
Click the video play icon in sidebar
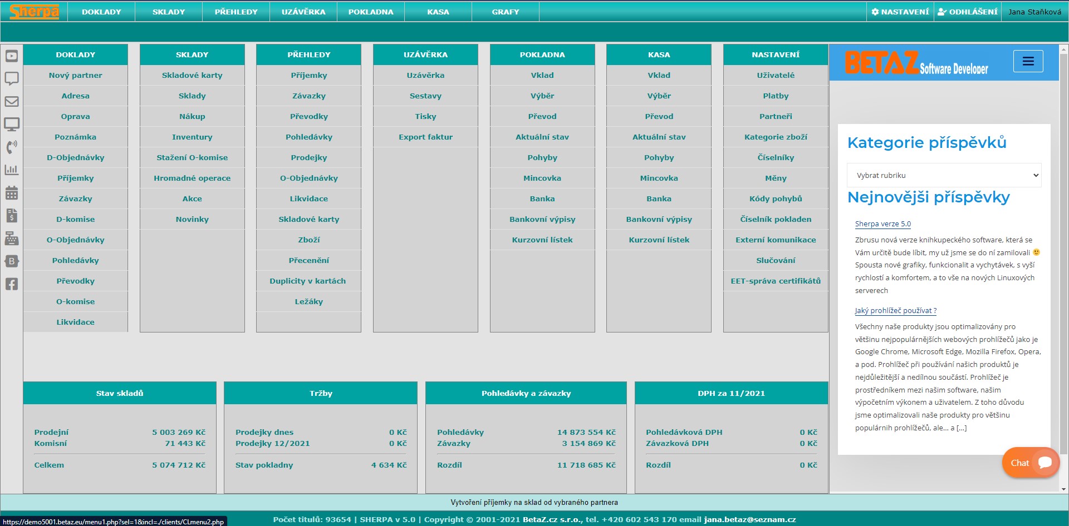(x=12, y=56)
